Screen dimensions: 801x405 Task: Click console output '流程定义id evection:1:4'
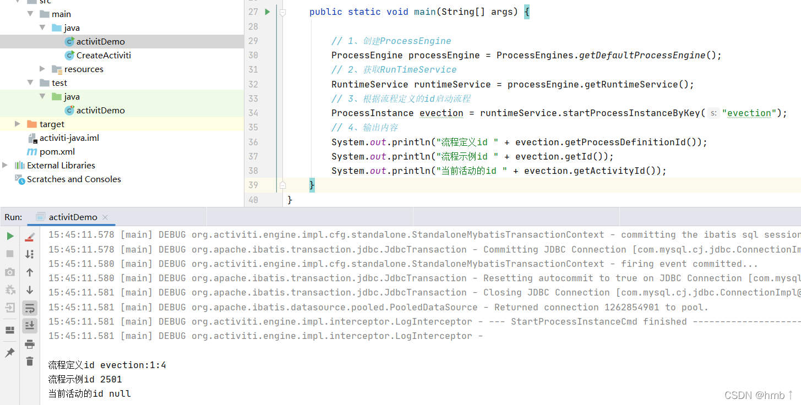pos(107,365)
